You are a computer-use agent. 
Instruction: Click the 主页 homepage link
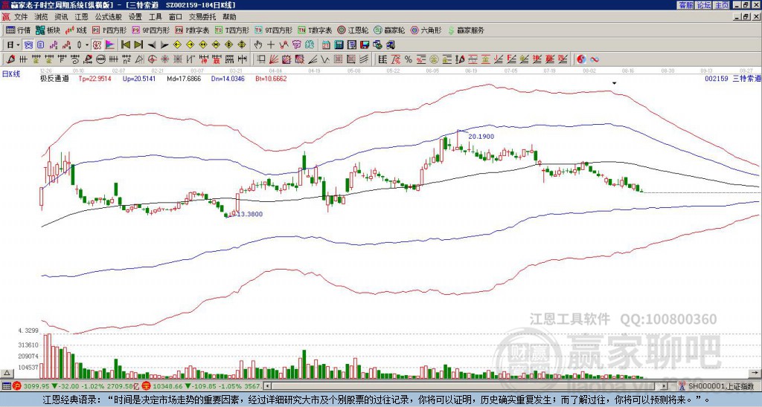(722, 5)
